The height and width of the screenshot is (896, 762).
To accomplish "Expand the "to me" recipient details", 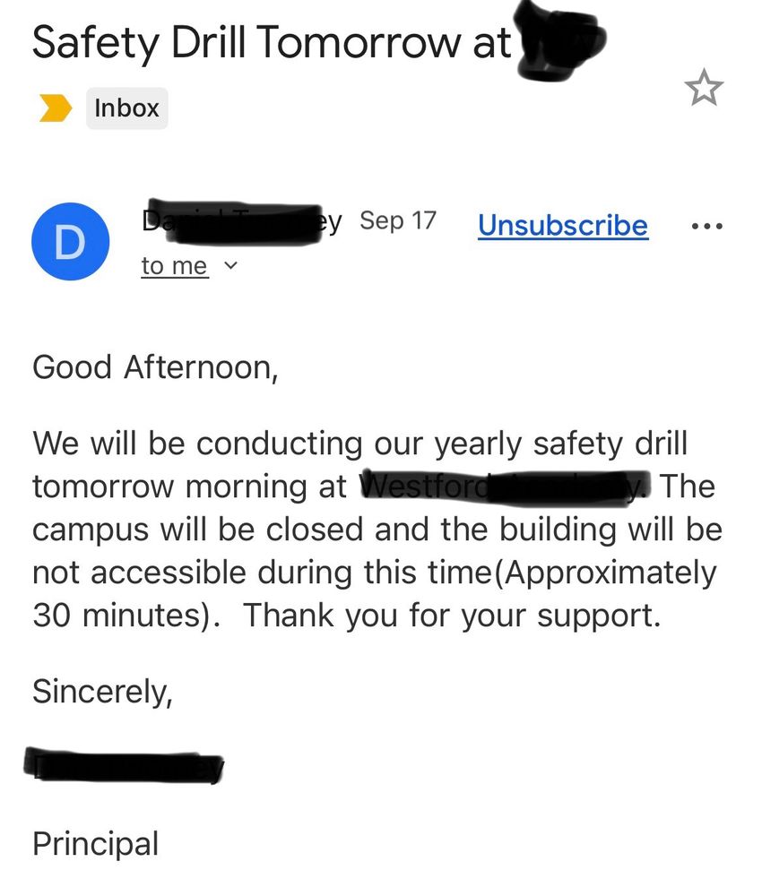I will (174, 266).
